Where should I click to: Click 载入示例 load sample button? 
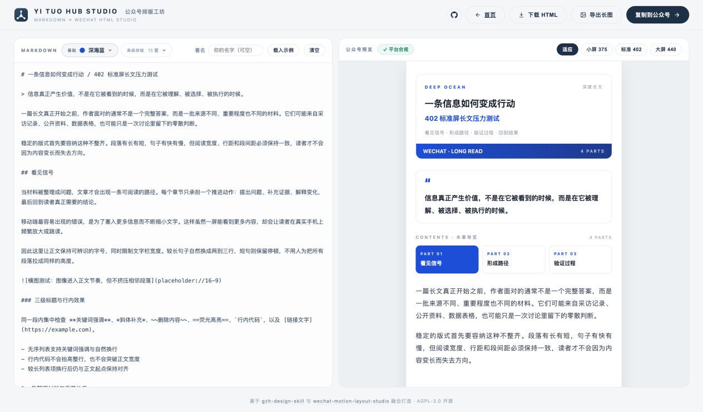click(284, 50)
